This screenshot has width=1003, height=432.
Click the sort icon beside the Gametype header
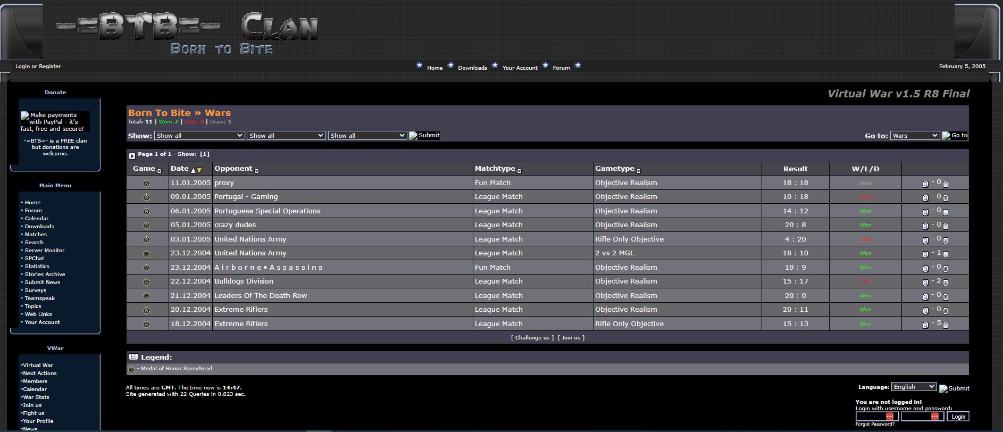[x=638, y=171]
